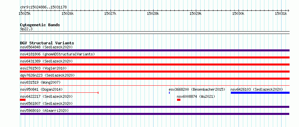Click the ruler's right arrowhead
Viewport: 299px width, 127px height.
[x=288, y=10]
